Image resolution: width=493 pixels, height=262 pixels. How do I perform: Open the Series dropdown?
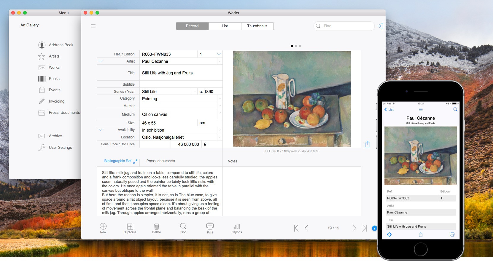(194, 92)
